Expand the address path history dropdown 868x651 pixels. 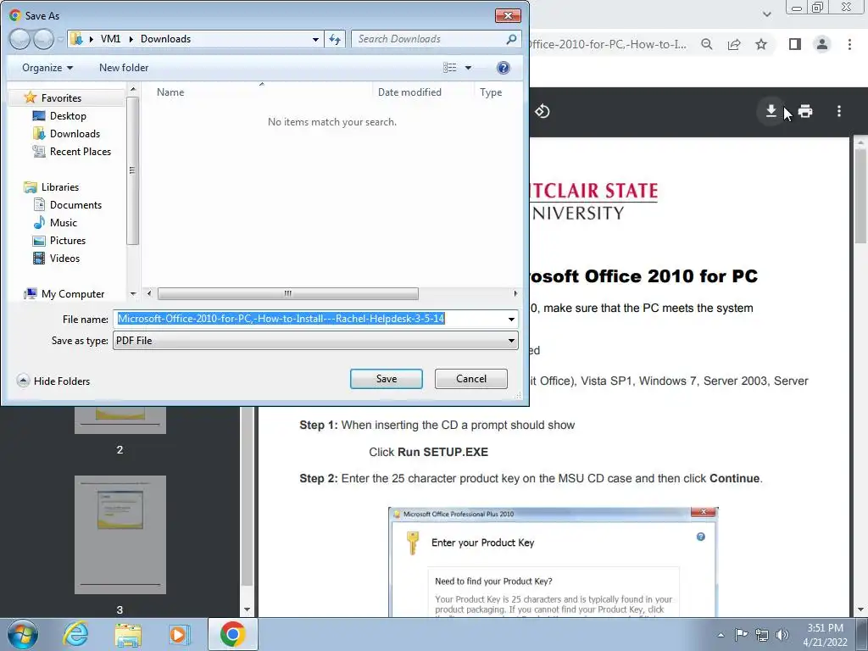pos(315,39)
